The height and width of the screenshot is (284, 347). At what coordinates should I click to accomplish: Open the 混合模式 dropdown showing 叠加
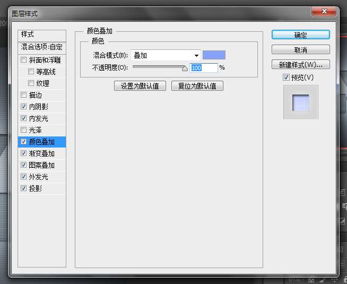[166, 55]
